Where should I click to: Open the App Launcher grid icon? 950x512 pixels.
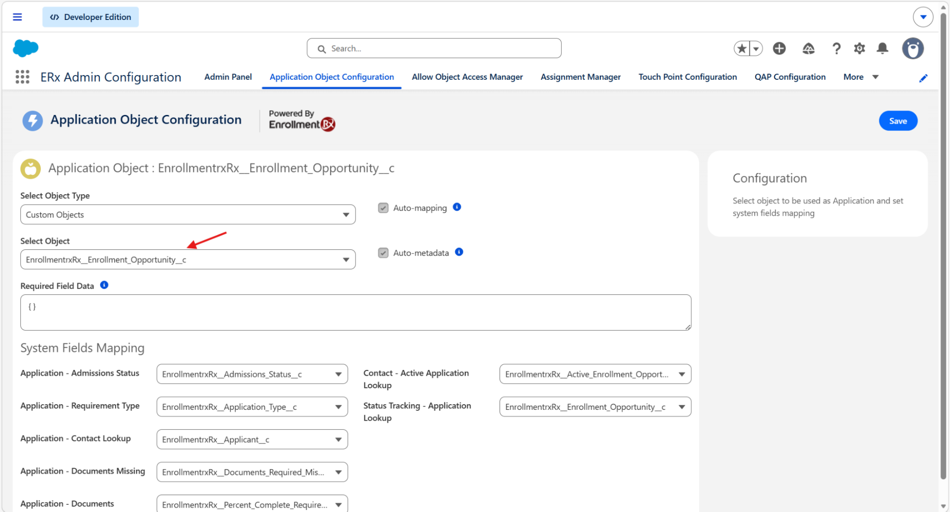coord(22,77)
